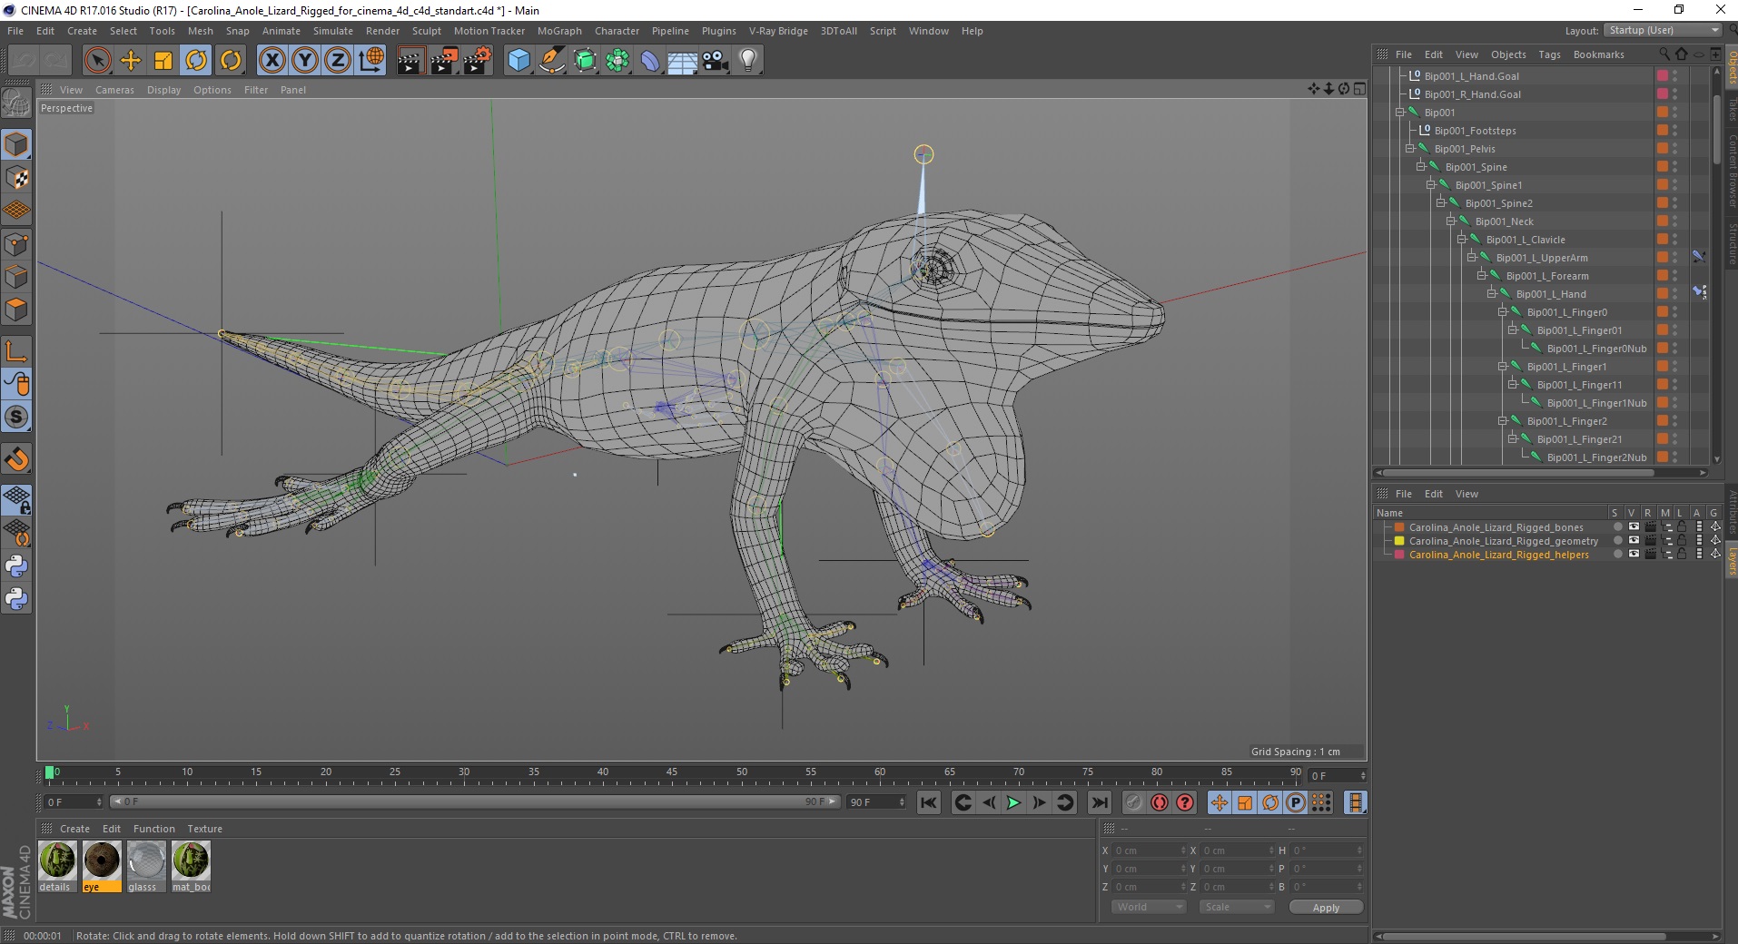Add a Cube primitive object
This screenshot has height=944, width=1738.
point(518,61)
